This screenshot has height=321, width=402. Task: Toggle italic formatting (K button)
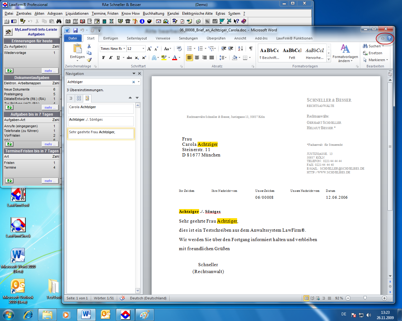pyautogui.click(x=111, y=58)
